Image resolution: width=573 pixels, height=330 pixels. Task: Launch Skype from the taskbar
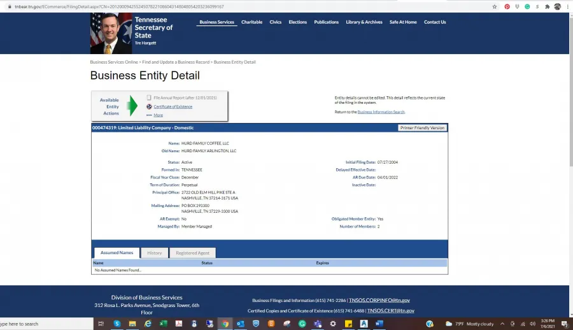[117, 324]
